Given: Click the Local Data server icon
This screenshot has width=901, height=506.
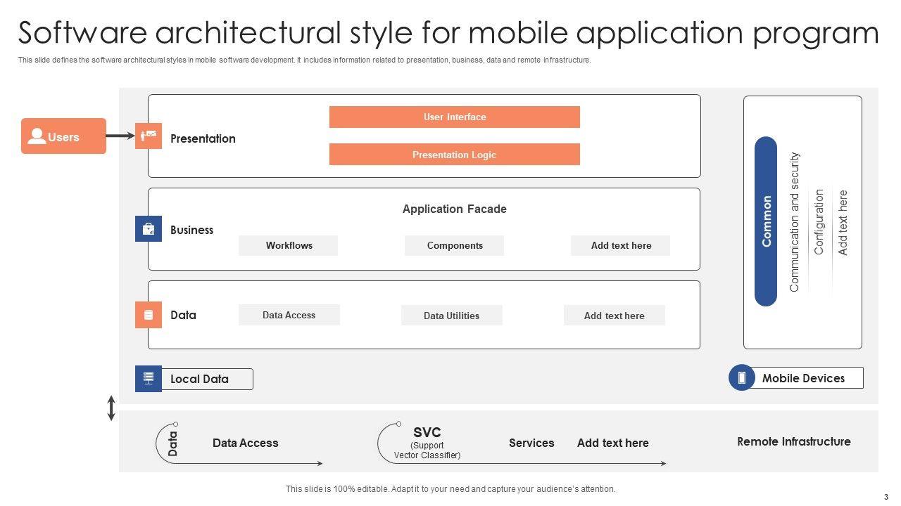Looking at the screenshot, I should click(149, 379).
